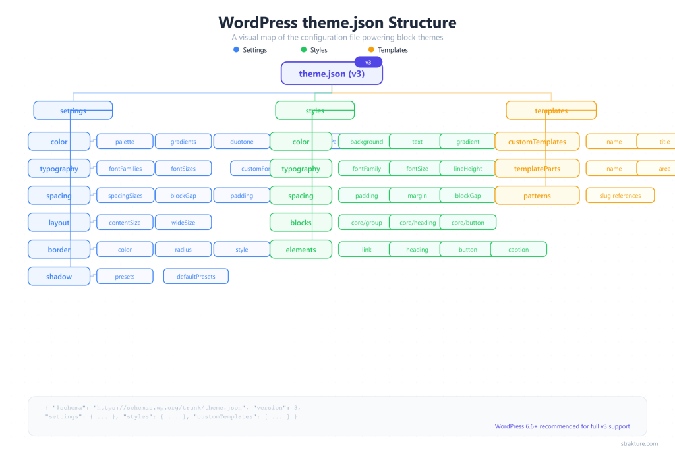
Task: Select the name node beside customTemplates
Action: 614,142
